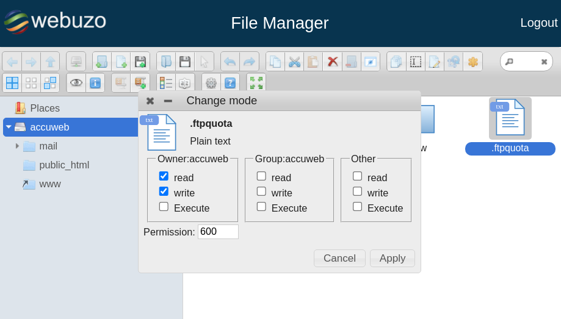Click the Help question mark icon
561x319 pixels.
pos(230,83)
